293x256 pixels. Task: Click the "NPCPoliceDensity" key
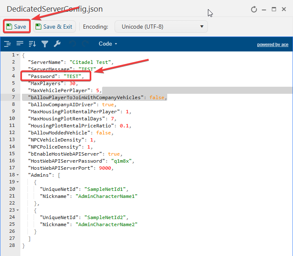point(54,147)
